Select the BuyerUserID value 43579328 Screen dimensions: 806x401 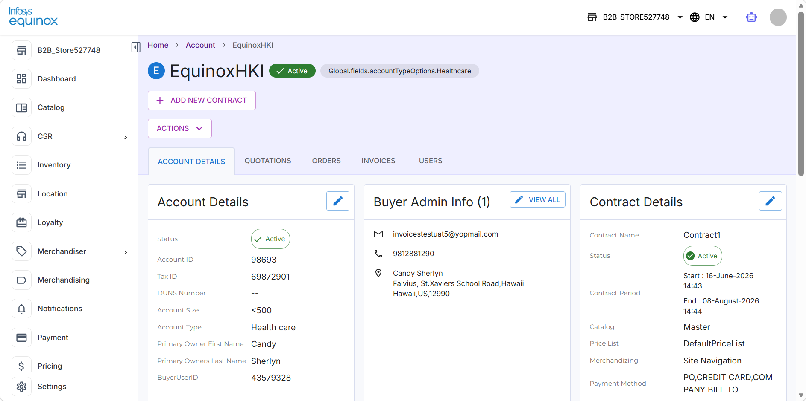tap(271, 378)
